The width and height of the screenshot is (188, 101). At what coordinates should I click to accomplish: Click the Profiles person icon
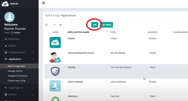(6, 46)
